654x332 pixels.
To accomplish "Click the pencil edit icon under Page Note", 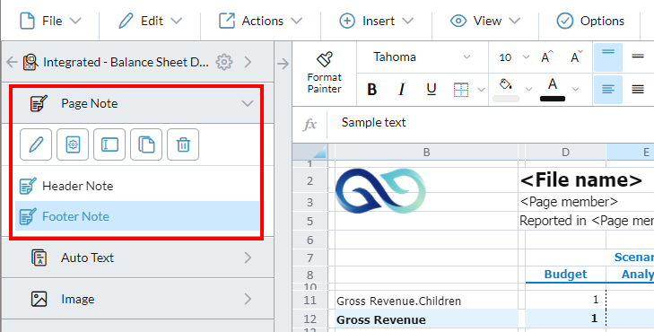I will tap(36, 144).
